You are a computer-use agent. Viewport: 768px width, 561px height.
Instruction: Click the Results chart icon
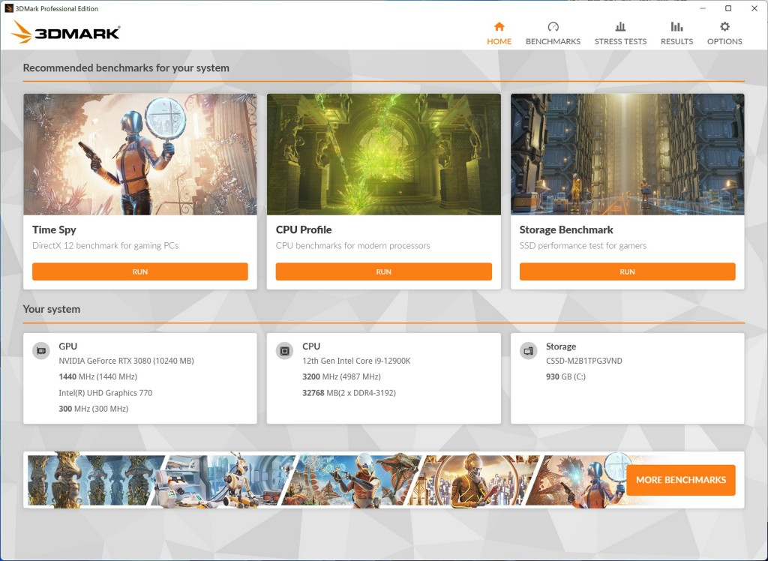pos(677,26)
